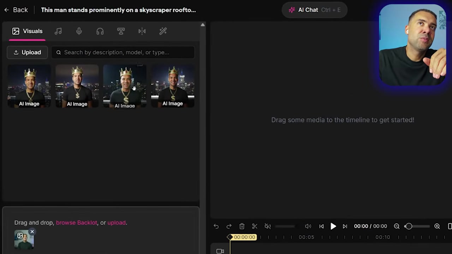Toggle the mute speaker icon
Image resolution: width=452 pixels, height=254 pixels.
tap(268, 226)
